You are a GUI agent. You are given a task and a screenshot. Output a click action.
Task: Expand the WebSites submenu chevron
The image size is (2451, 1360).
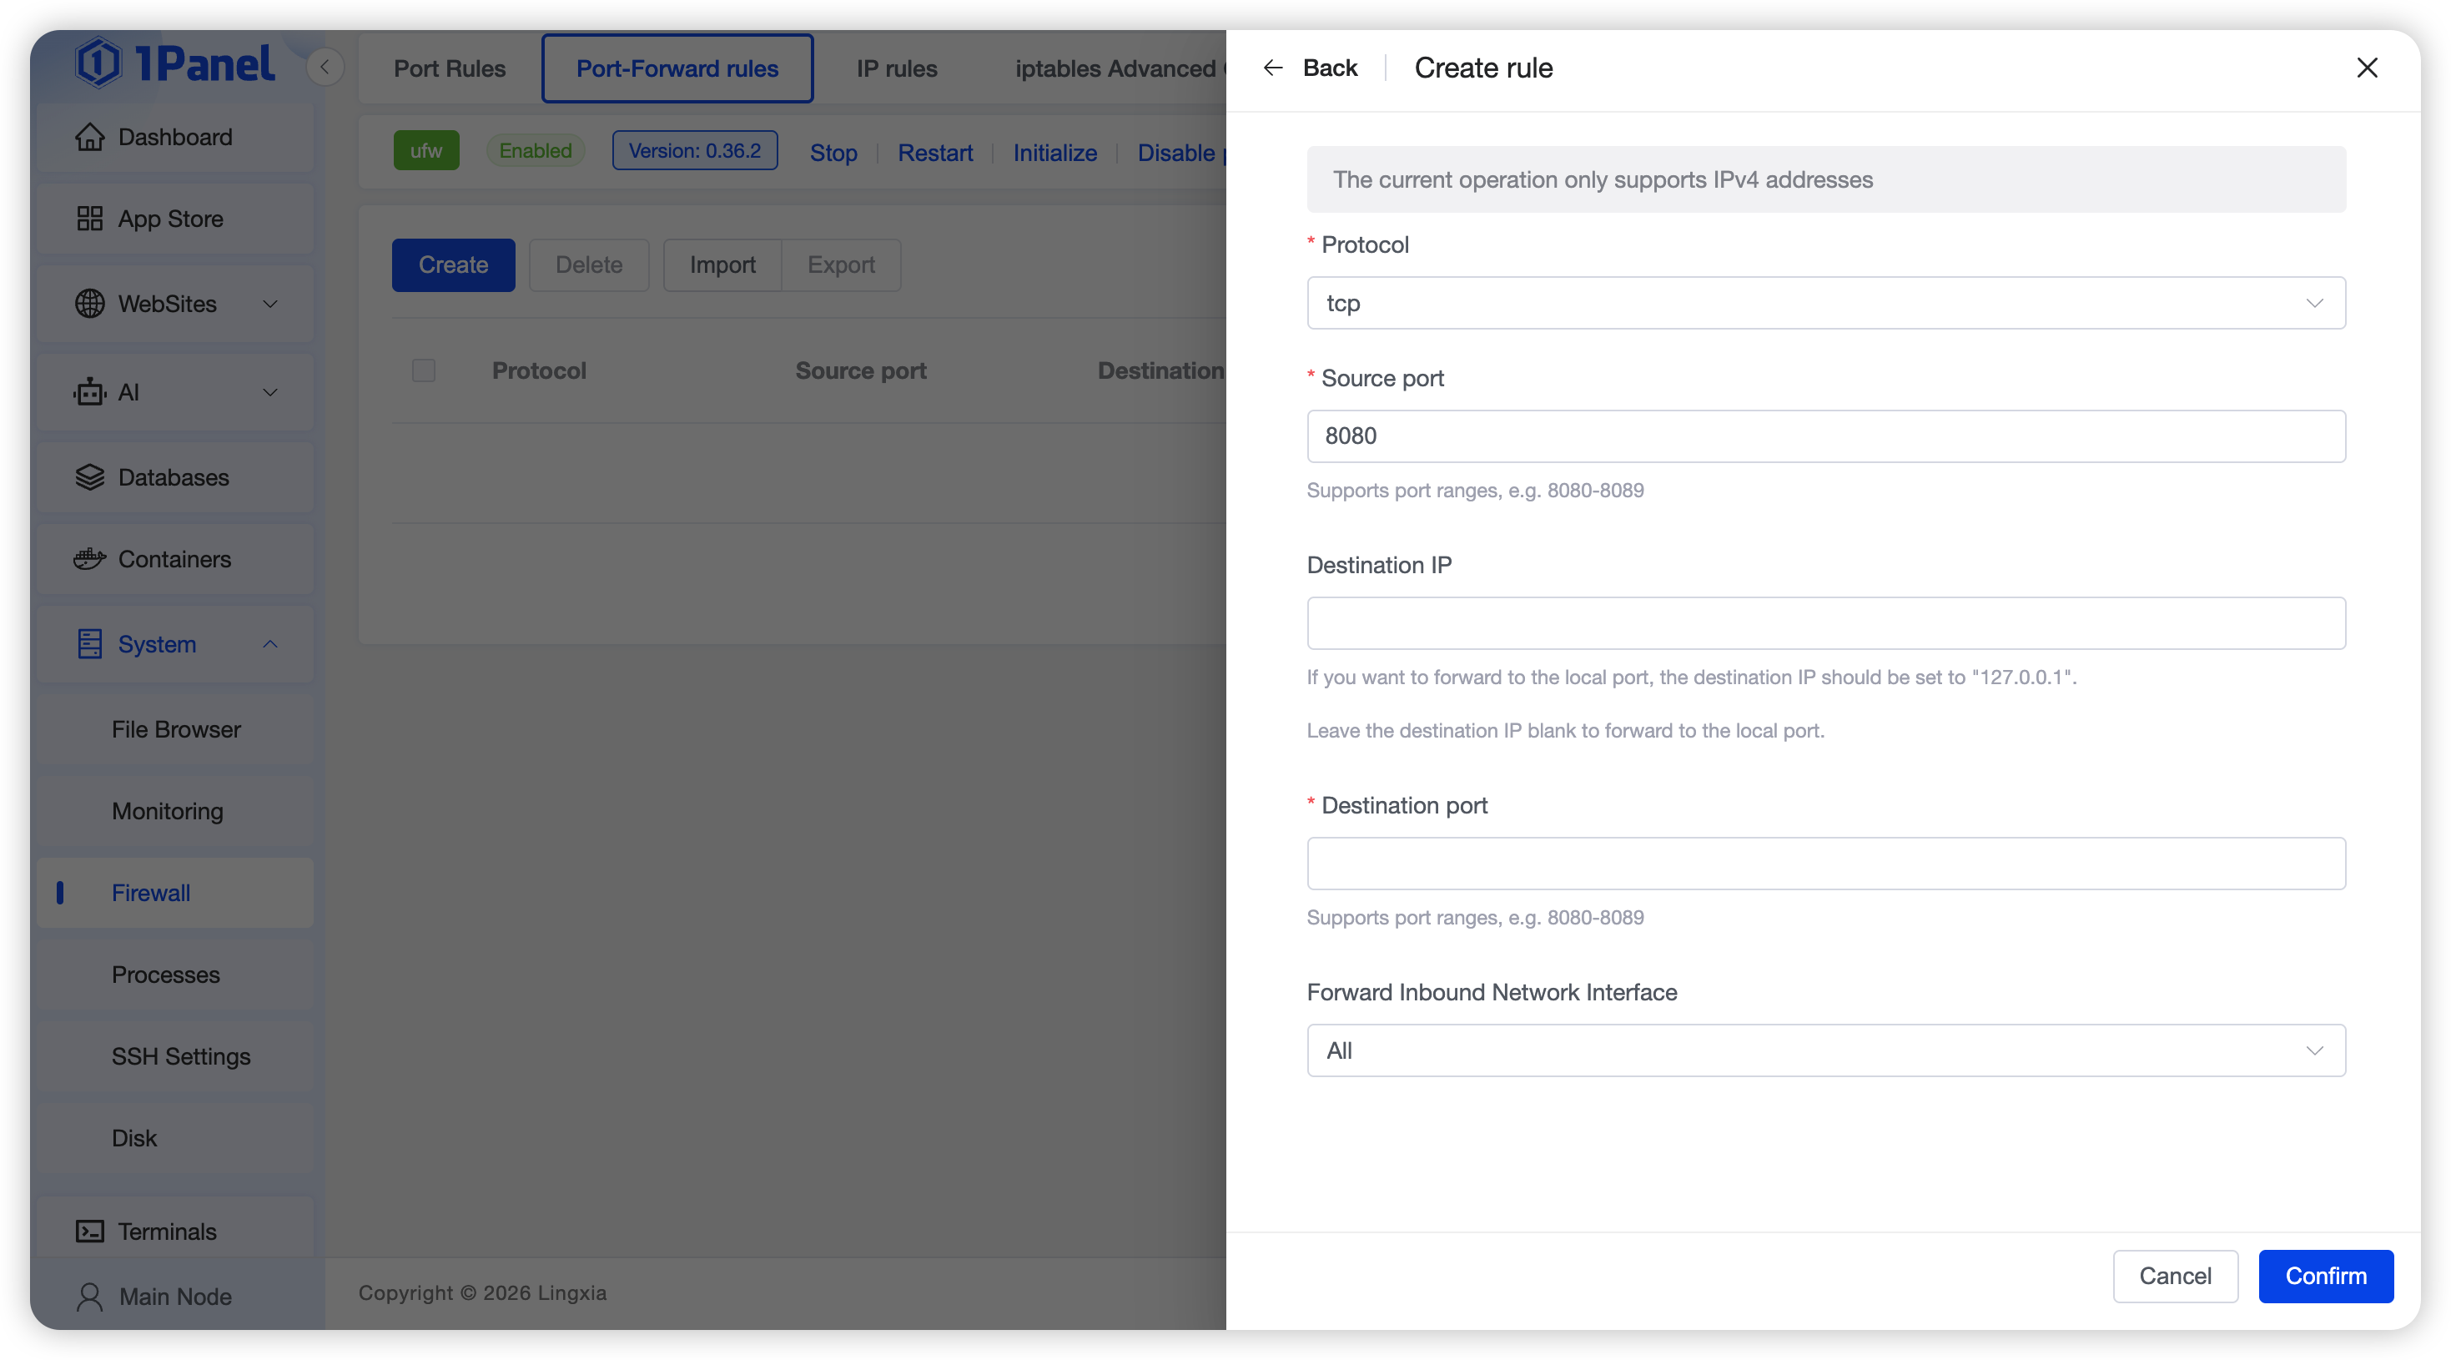270,304
